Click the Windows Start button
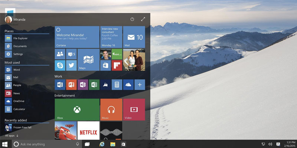Viewport: 297px width, 148px height. pyautogui.click(x=5, y=144)
